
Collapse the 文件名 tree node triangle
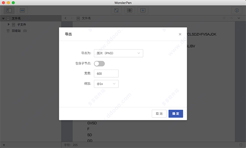[3, 18]
